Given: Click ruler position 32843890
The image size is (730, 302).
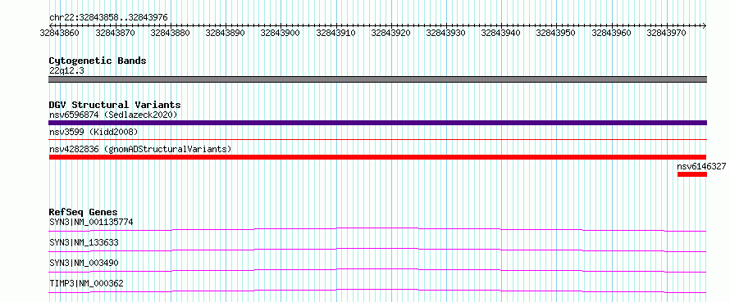Looking at the screenshot, I should tap(225, 33).
